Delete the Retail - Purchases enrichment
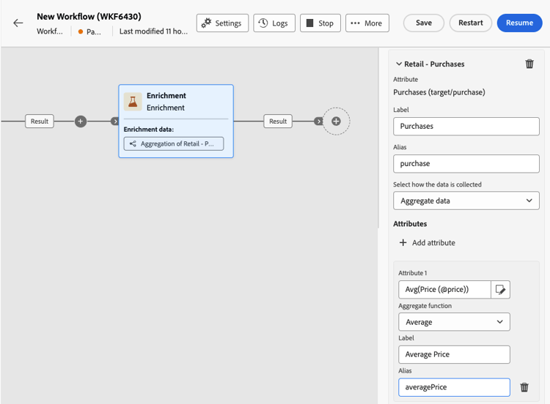 pos(529,64)
